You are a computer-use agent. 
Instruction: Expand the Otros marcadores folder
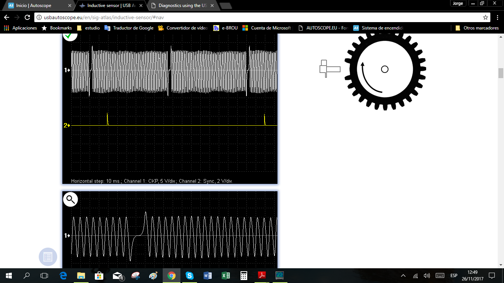click(x=477, y=28)
